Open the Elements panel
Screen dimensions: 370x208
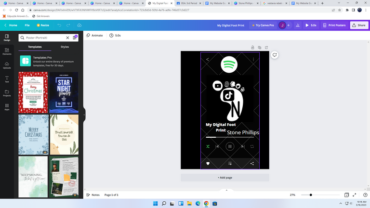tap(7, 51)
